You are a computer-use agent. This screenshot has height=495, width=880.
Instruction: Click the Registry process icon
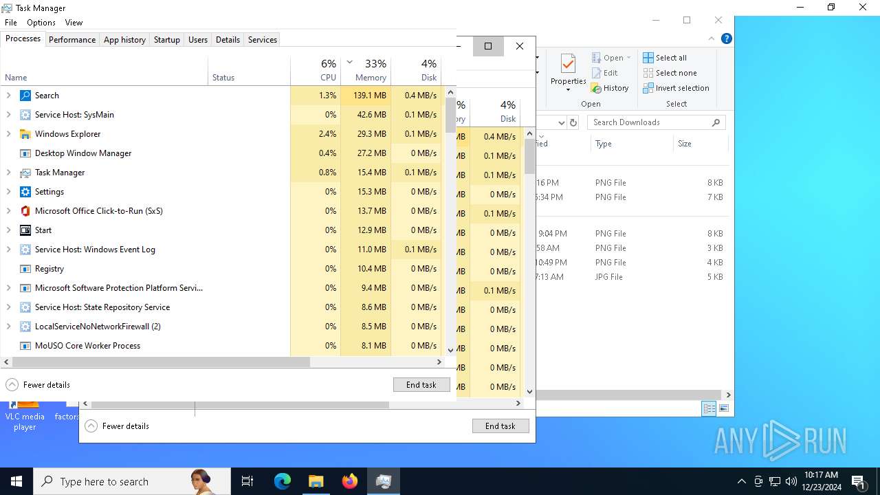pyautogui.click(x=25, y=269)
